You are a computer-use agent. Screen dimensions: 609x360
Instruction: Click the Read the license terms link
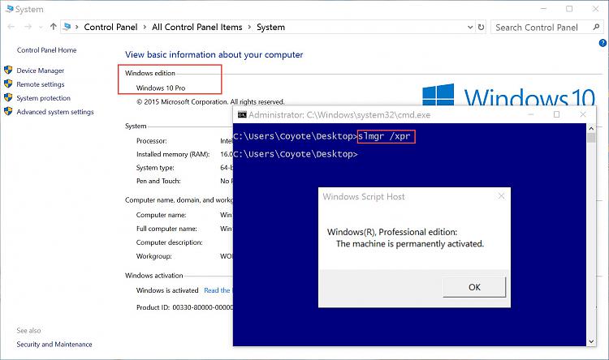pos(218,290)
